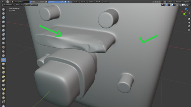Image resolution: width=191 pixels, height=107 pixels.
Task: Toggle camera view icon
Action: coord(189,26)
